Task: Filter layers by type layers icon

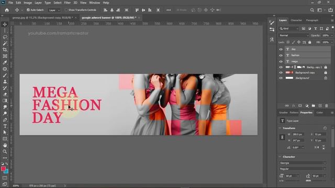Action: (315, 29)
